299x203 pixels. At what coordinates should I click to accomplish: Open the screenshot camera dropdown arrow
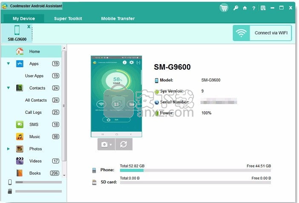point(111,145)
